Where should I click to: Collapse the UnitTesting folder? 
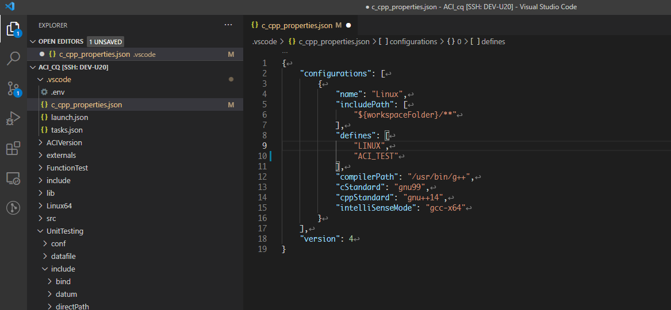[40, 231]
